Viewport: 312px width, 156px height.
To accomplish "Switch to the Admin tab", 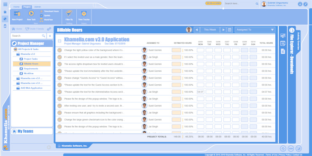I will coord(38,7).
